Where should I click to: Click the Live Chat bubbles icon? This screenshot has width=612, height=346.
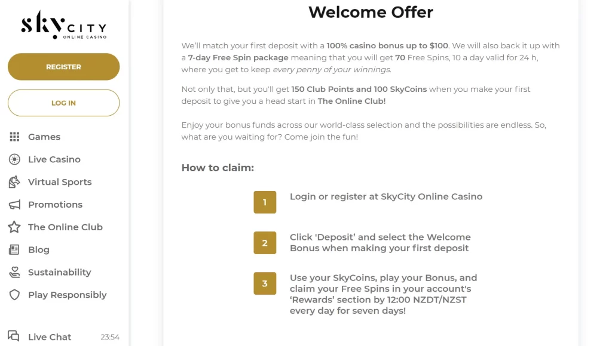pos(14,336)
